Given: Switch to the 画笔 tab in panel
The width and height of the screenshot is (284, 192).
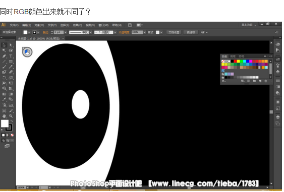Looking at the screenshot, I should [233, 56].
